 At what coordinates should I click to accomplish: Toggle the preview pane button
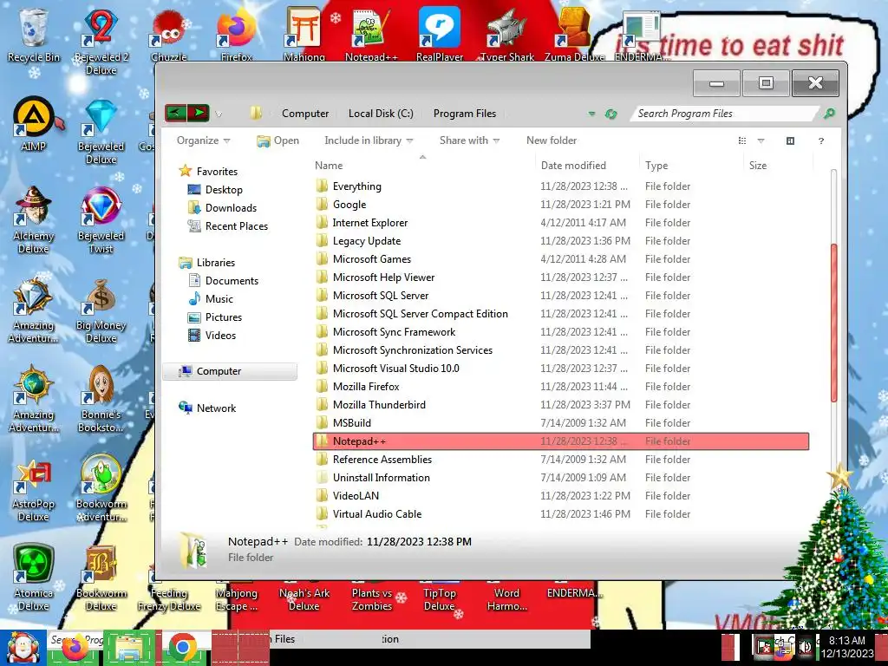pos(790,140)
